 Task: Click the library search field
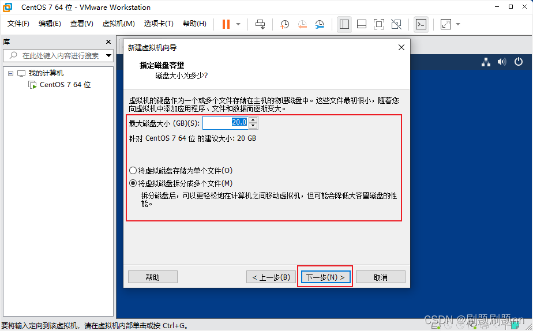click(x=58, y=55)
